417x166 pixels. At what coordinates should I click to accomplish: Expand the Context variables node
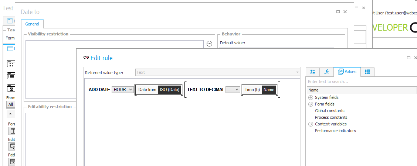[x=311, y=124]
